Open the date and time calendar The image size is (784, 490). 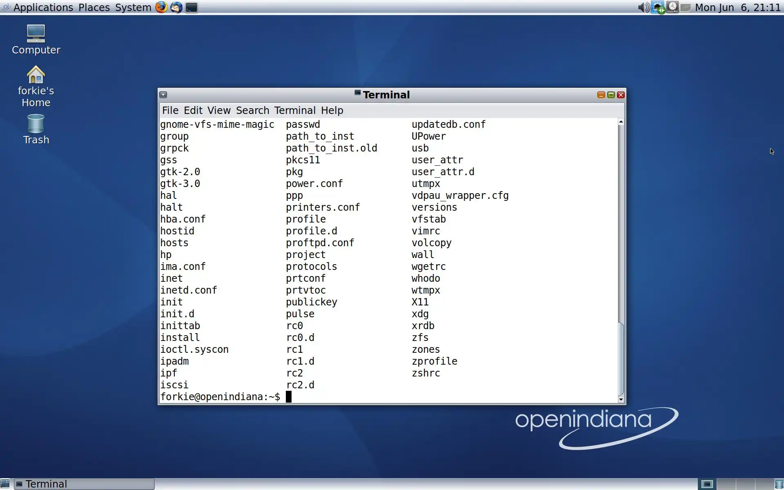pyautogui.click(x=737, y=7)
